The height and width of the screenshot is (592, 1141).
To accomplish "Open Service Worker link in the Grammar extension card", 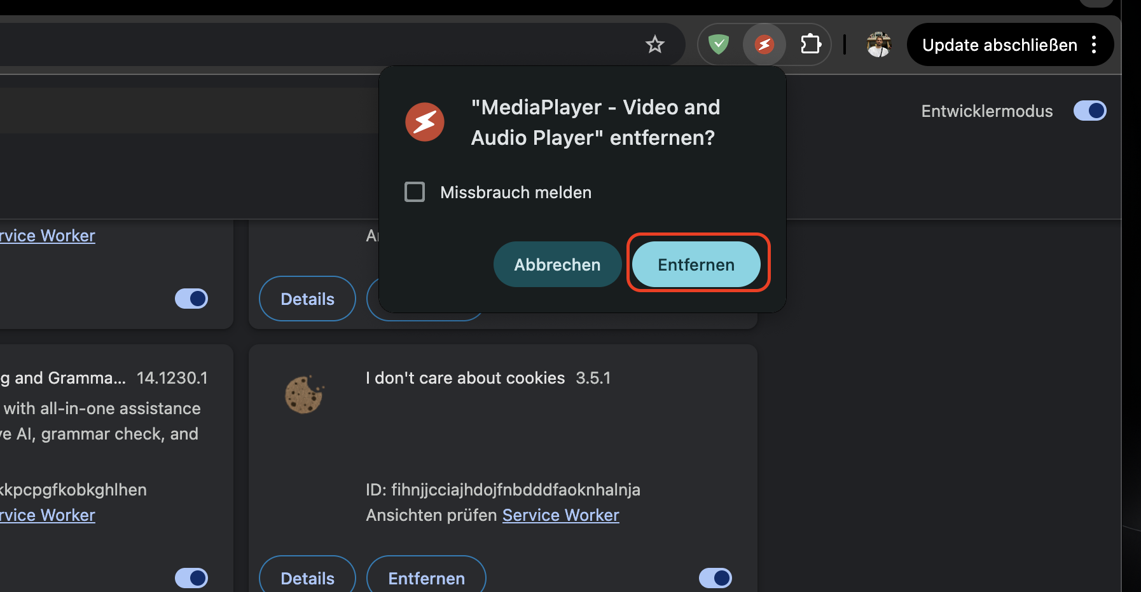I will tap(48, 515).
